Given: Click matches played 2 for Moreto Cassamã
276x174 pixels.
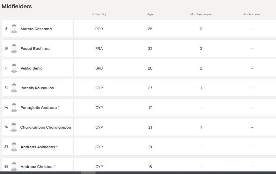Looking at the screenshot, I should [201, 29].
